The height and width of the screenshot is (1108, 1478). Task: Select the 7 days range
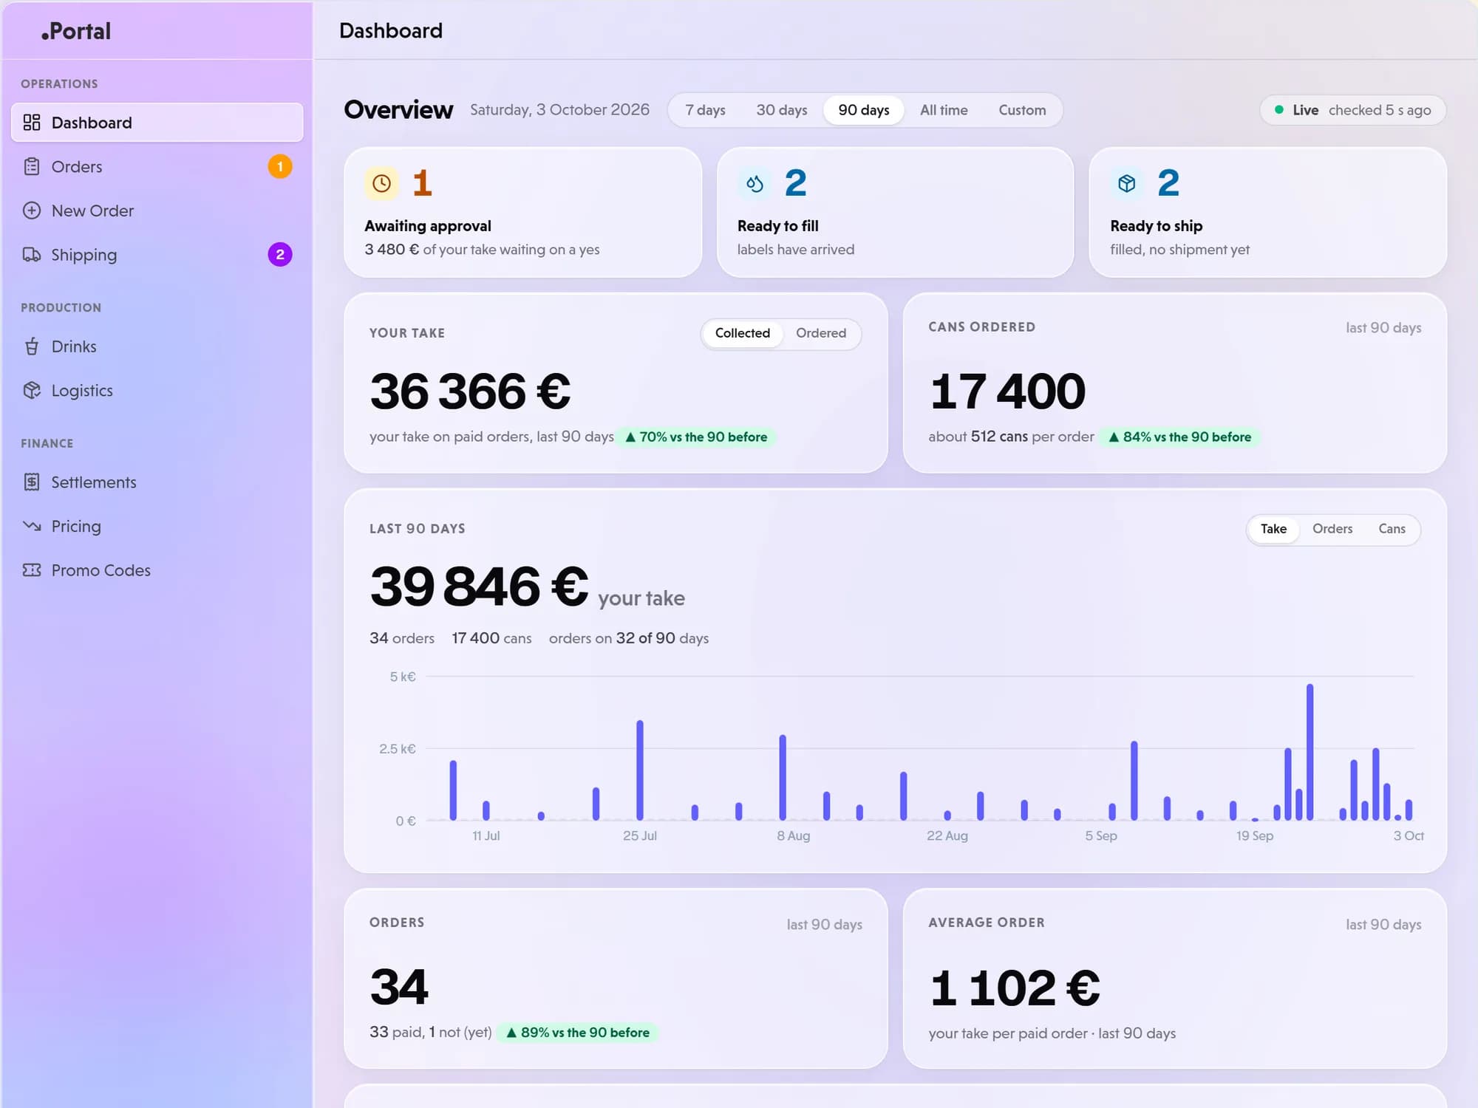pos(705,110)
